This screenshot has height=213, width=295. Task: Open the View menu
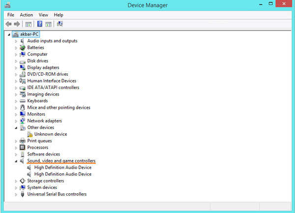(x=43, y=15)
